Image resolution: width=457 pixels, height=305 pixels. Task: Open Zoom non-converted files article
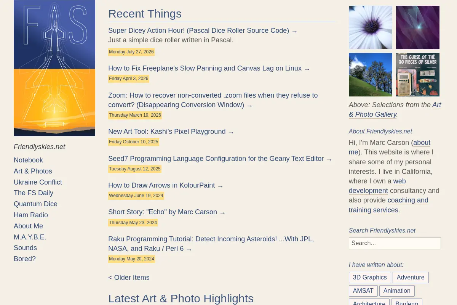pos(213,100)
